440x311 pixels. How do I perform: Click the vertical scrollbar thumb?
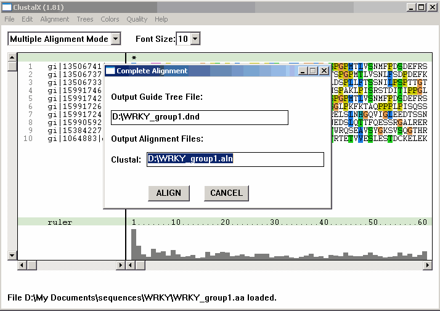coord(12,67)
